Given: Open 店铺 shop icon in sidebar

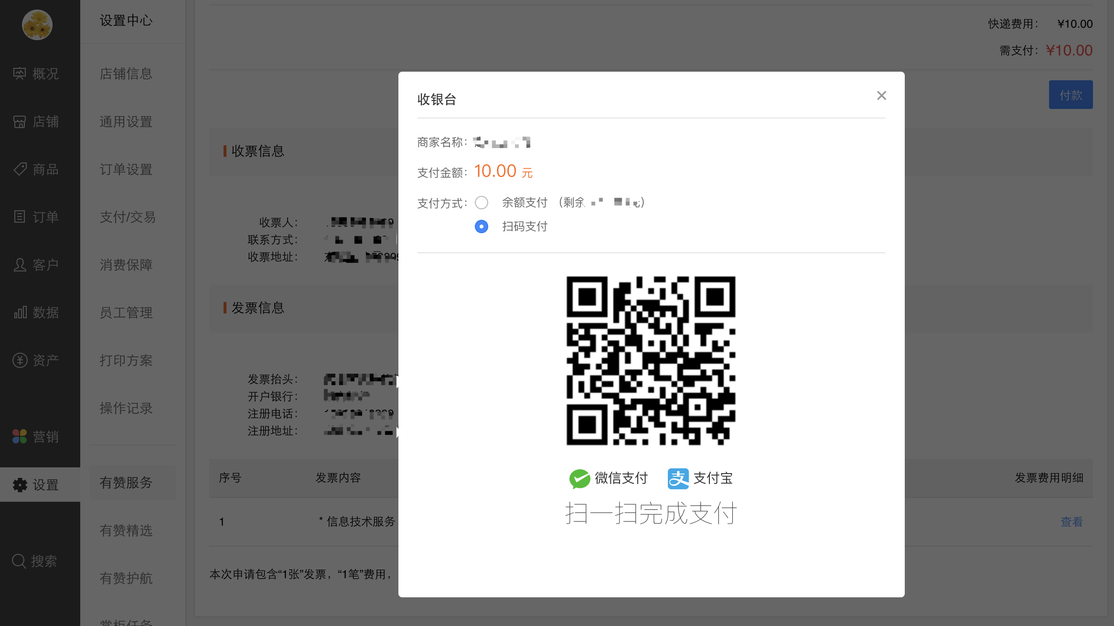Looking at the screenshot, I should pos(20,122).
